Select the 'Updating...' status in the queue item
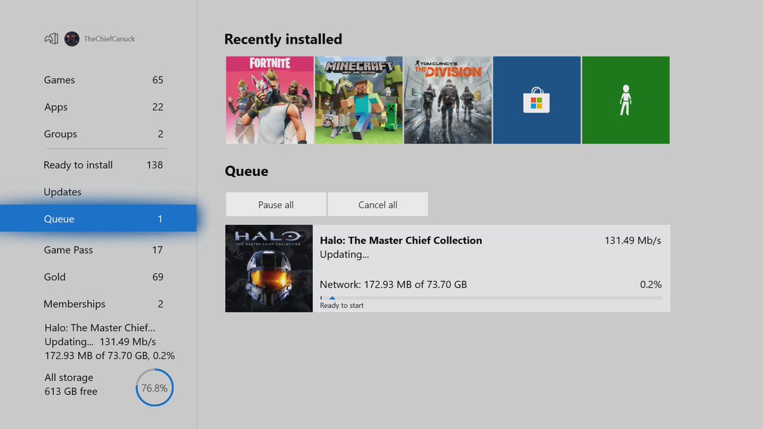Viewport: 763px width, 429px height. tap(345, 254)
